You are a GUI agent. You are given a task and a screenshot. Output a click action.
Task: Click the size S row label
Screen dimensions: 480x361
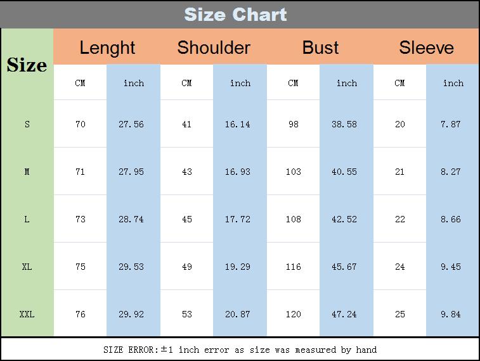click(27, 123)
